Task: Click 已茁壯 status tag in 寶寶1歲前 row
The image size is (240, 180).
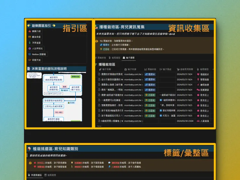Action: coord(150,95)
